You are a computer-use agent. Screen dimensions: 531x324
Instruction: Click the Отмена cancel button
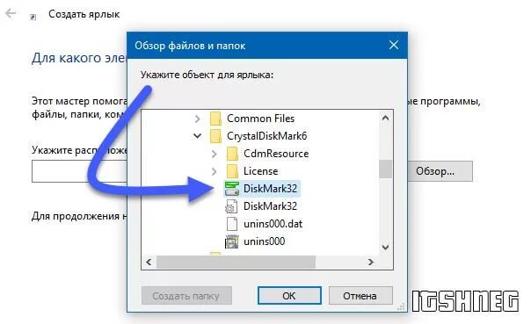click(360, 296)
